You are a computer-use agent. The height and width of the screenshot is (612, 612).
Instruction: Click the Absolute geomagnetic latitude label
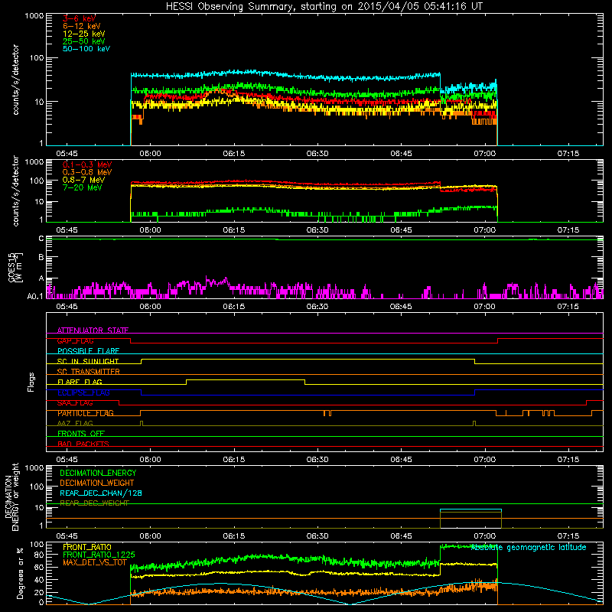click(529, 548)
